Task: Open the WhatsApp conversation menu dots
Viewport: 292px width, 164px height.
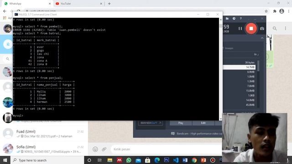Action: click(x=286, y=28)
